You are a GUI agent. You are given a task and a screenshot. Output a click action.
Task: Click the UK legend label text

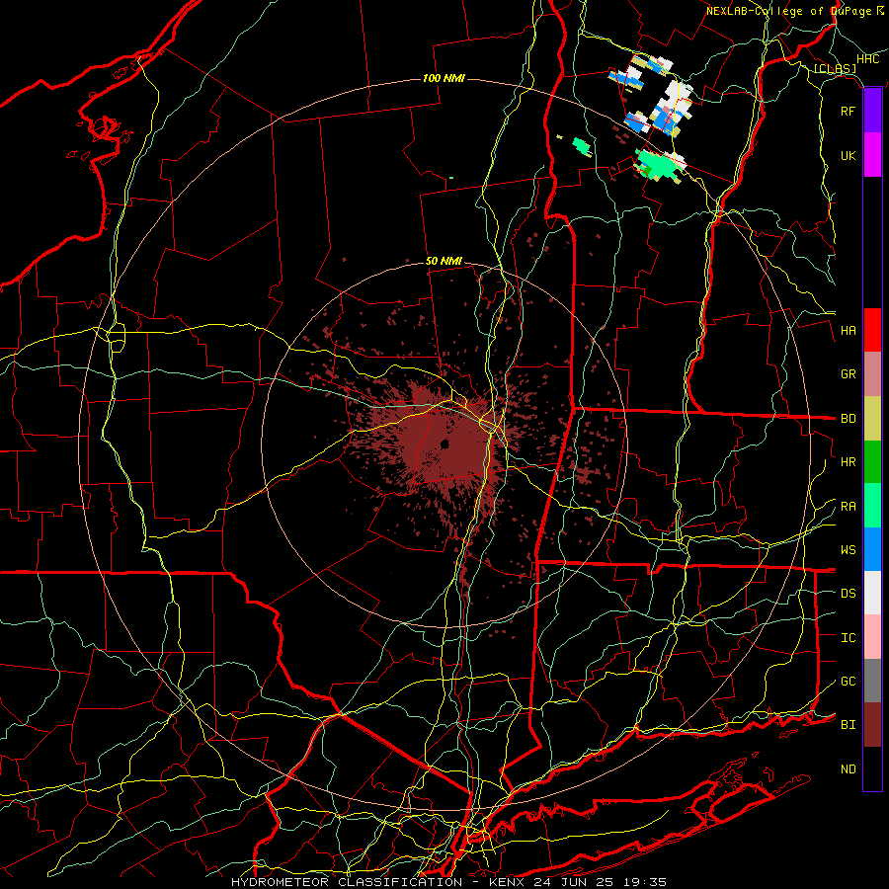click(848, 155)
